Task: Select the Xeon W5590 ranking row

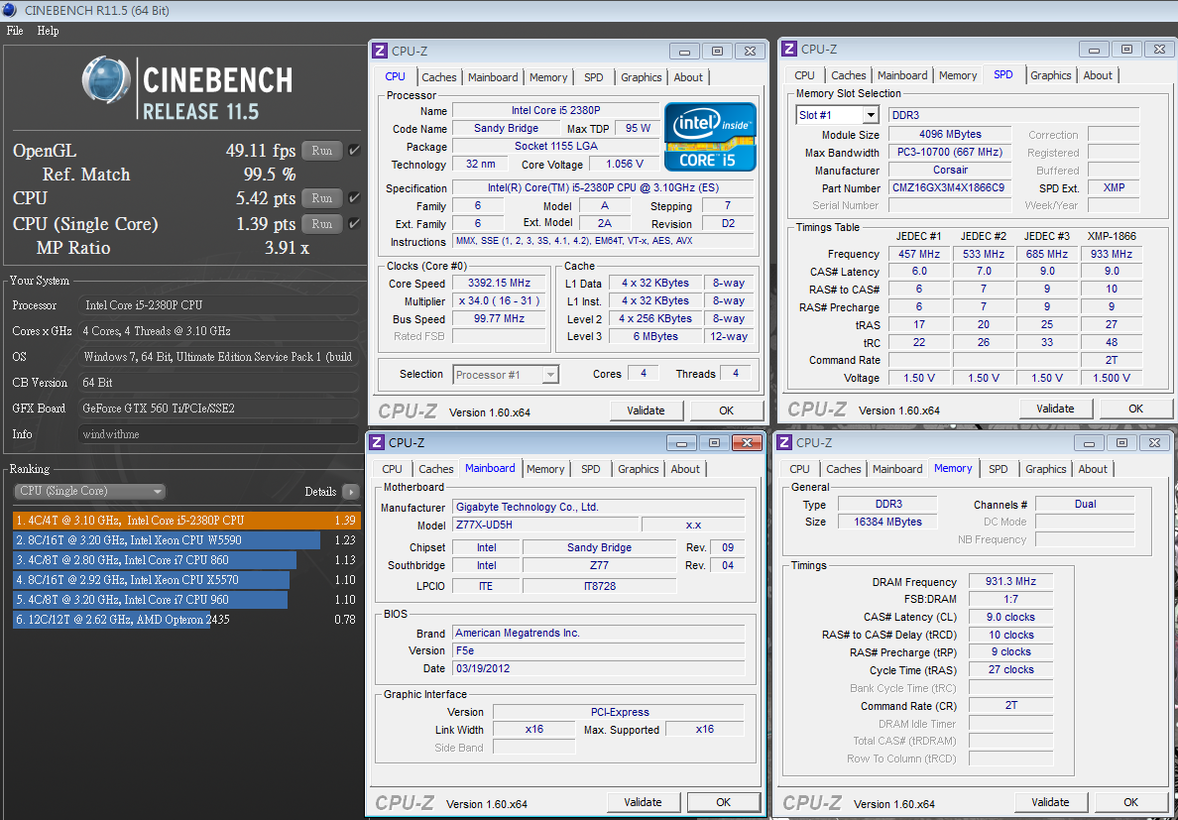Action: (186, 540)
